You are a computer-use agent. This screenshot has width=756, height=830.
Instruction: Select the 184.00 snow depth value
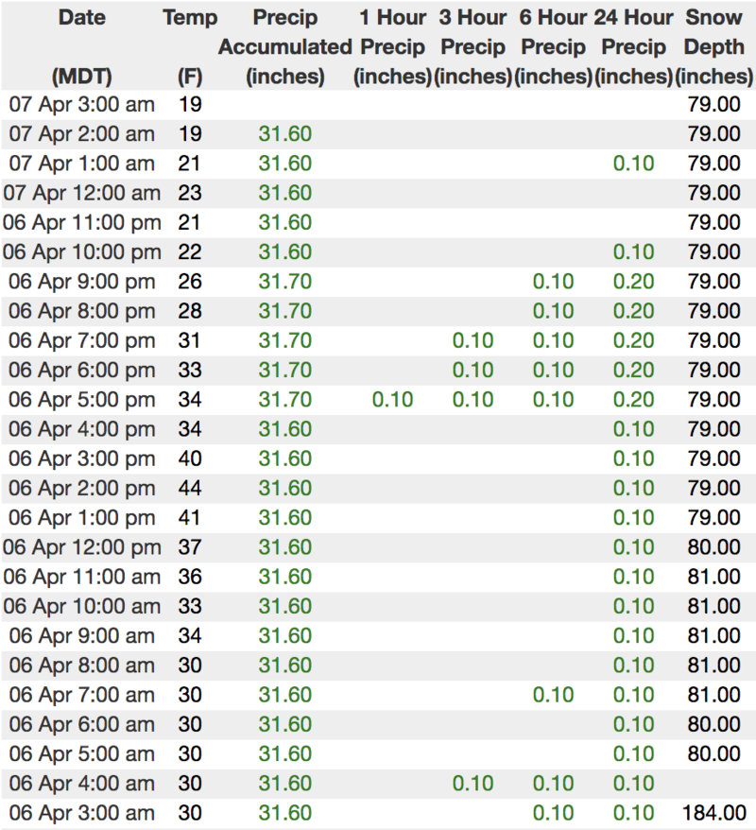pos(714,813)
